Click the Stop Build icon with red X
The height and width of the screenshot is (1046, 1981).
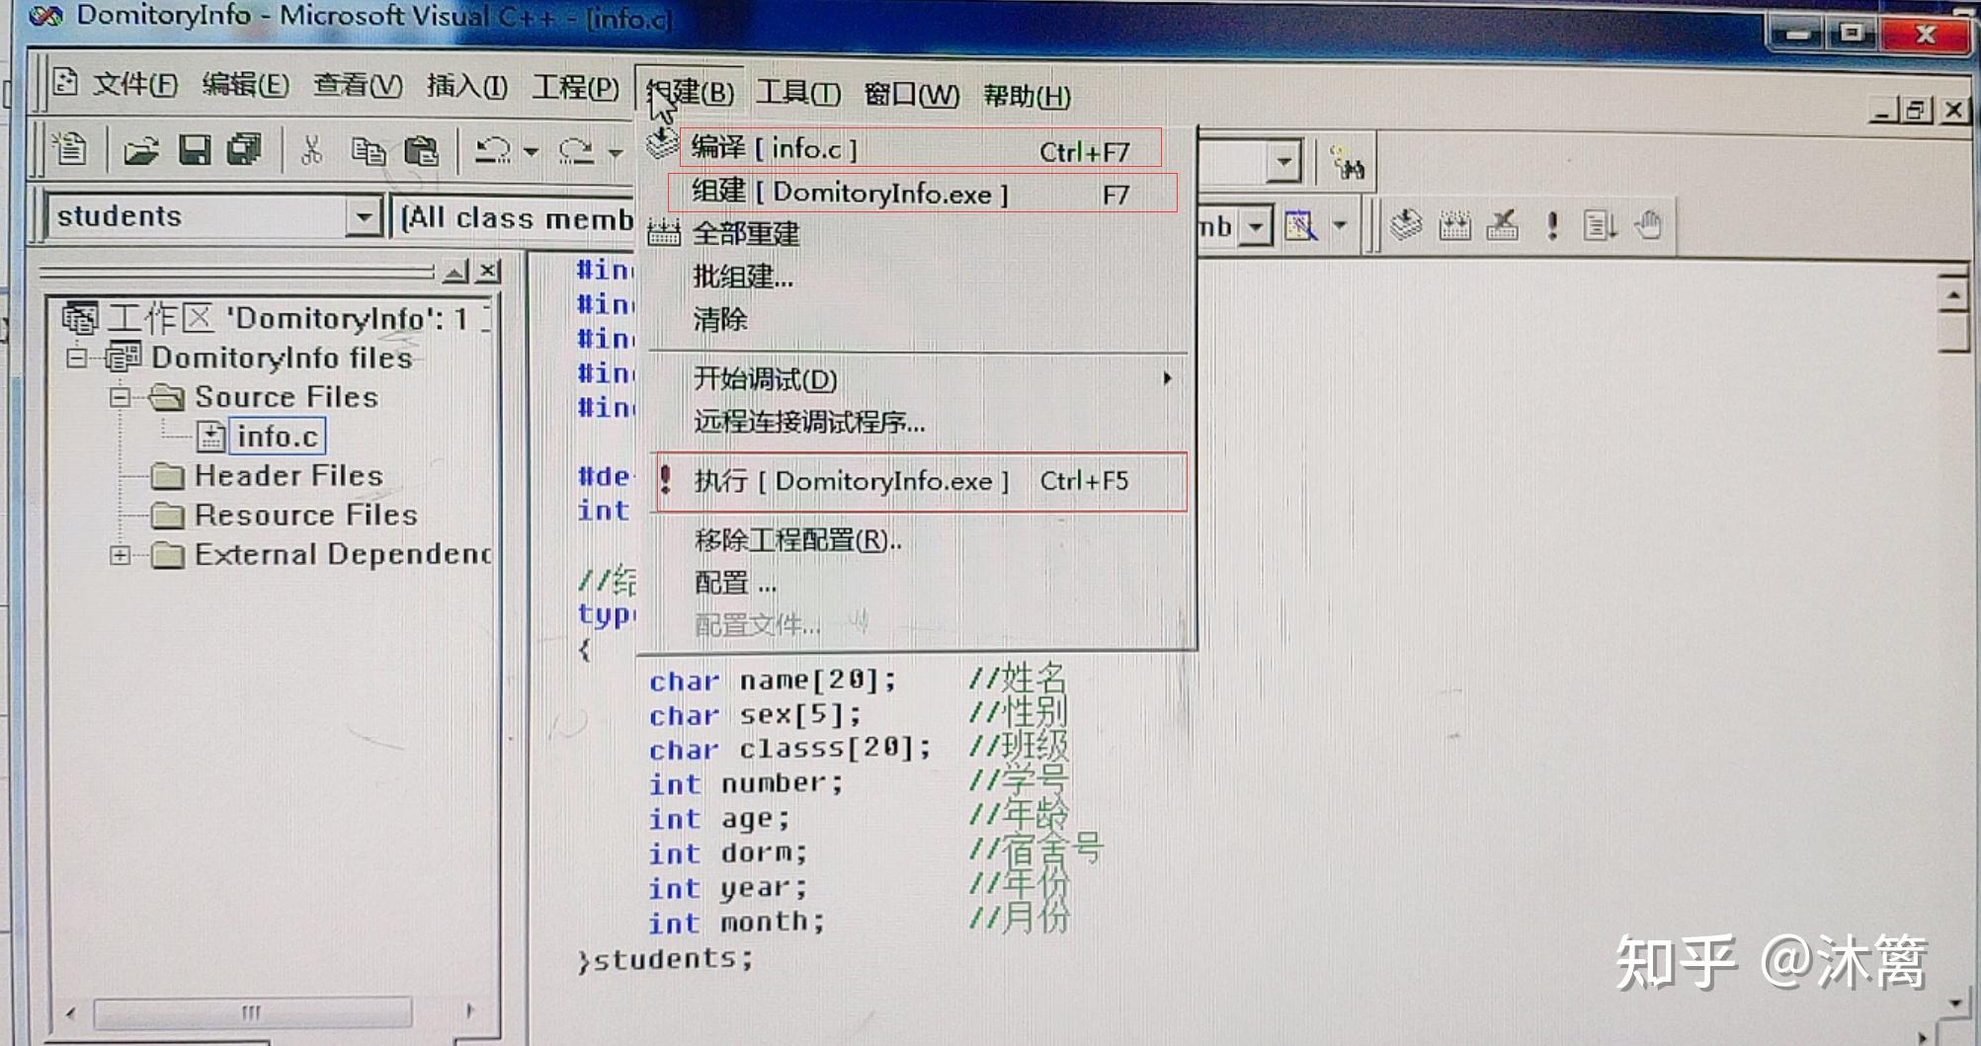[1502, 225]
